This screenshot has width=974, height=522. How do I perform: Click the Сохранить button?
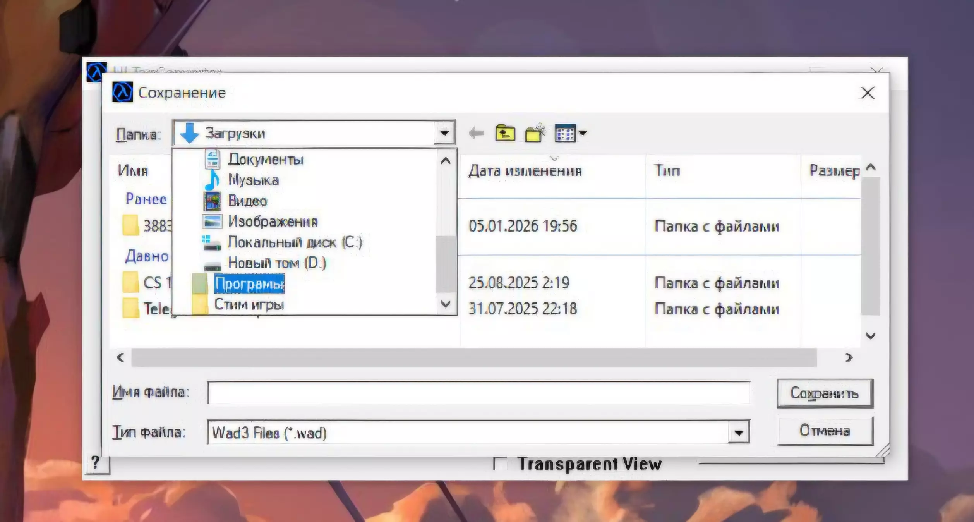(825, 393)
